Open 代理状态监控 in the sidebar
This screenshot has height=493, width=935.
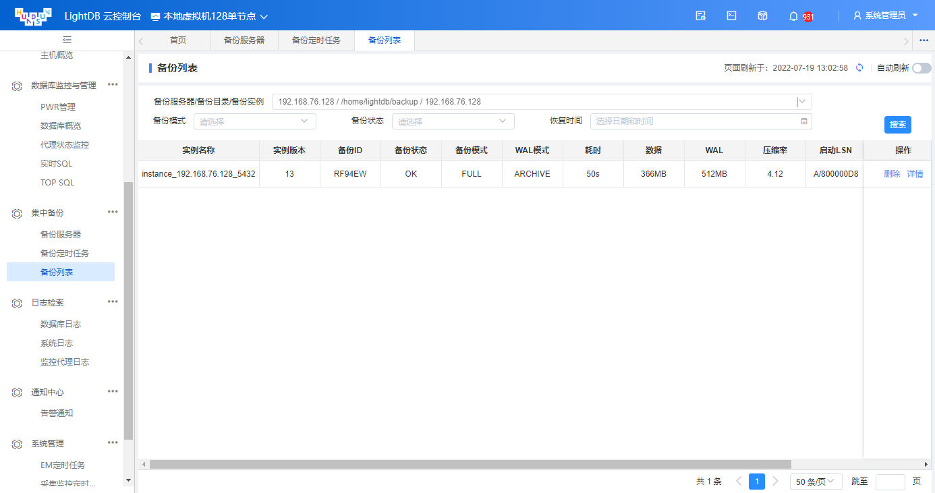[65, 145]
